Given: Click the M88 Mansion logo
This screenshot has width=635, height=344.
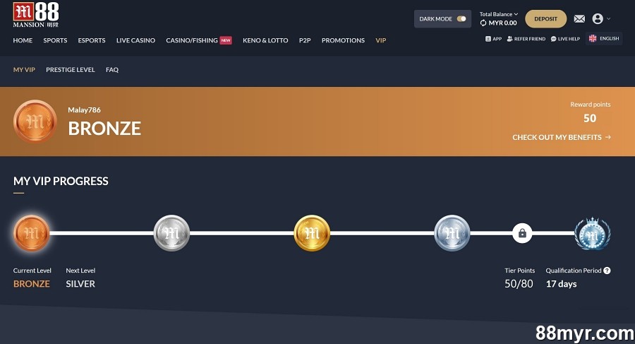Looking at the screenshot, I should pos(35,15).
